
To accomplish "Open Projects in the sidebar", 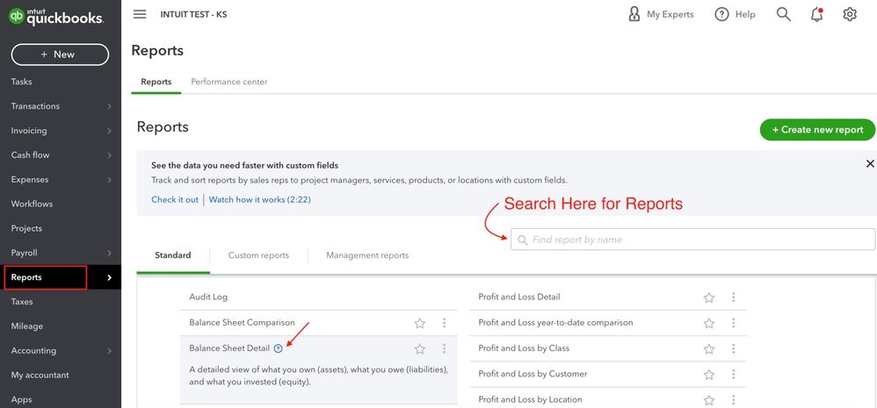I will (26, 228).
